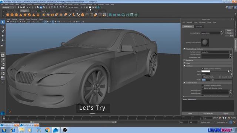The height and width of the screenshot is (133, 237).
Task: Open the viewport Shading menu
Action: (14, 19)
